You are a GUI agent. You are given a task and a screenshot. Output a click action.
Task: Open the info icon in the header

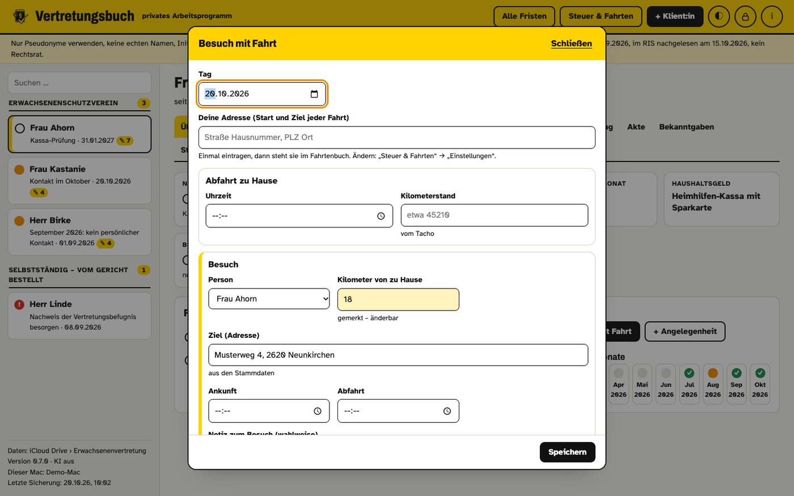(x=772, y=16)
